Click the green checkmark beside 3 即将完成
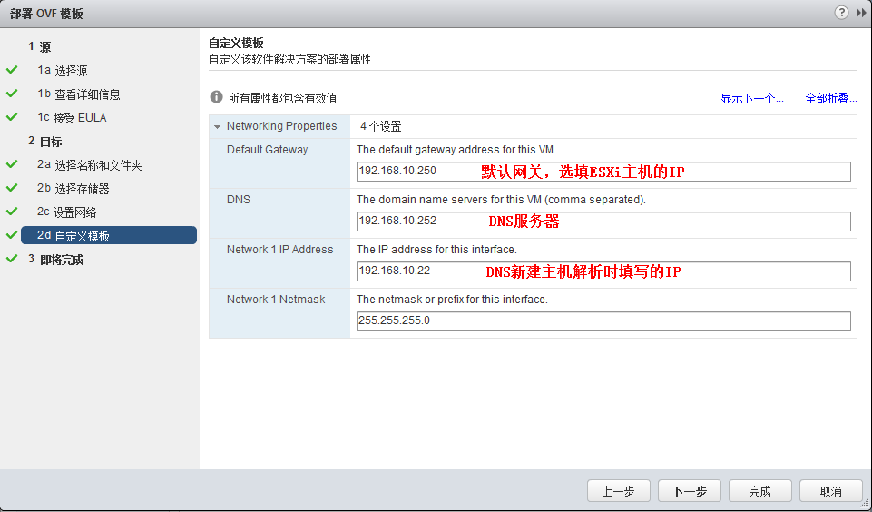Screen dimensions: 872x512 pos(12,259)
